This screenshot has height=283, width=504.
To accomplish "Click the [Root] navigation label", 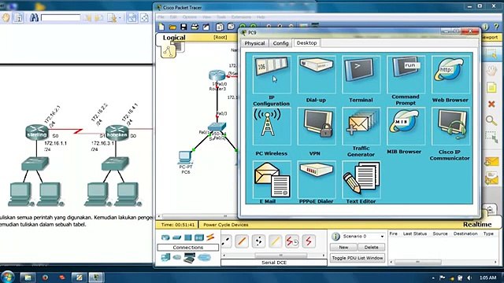I will click(220, 37).
